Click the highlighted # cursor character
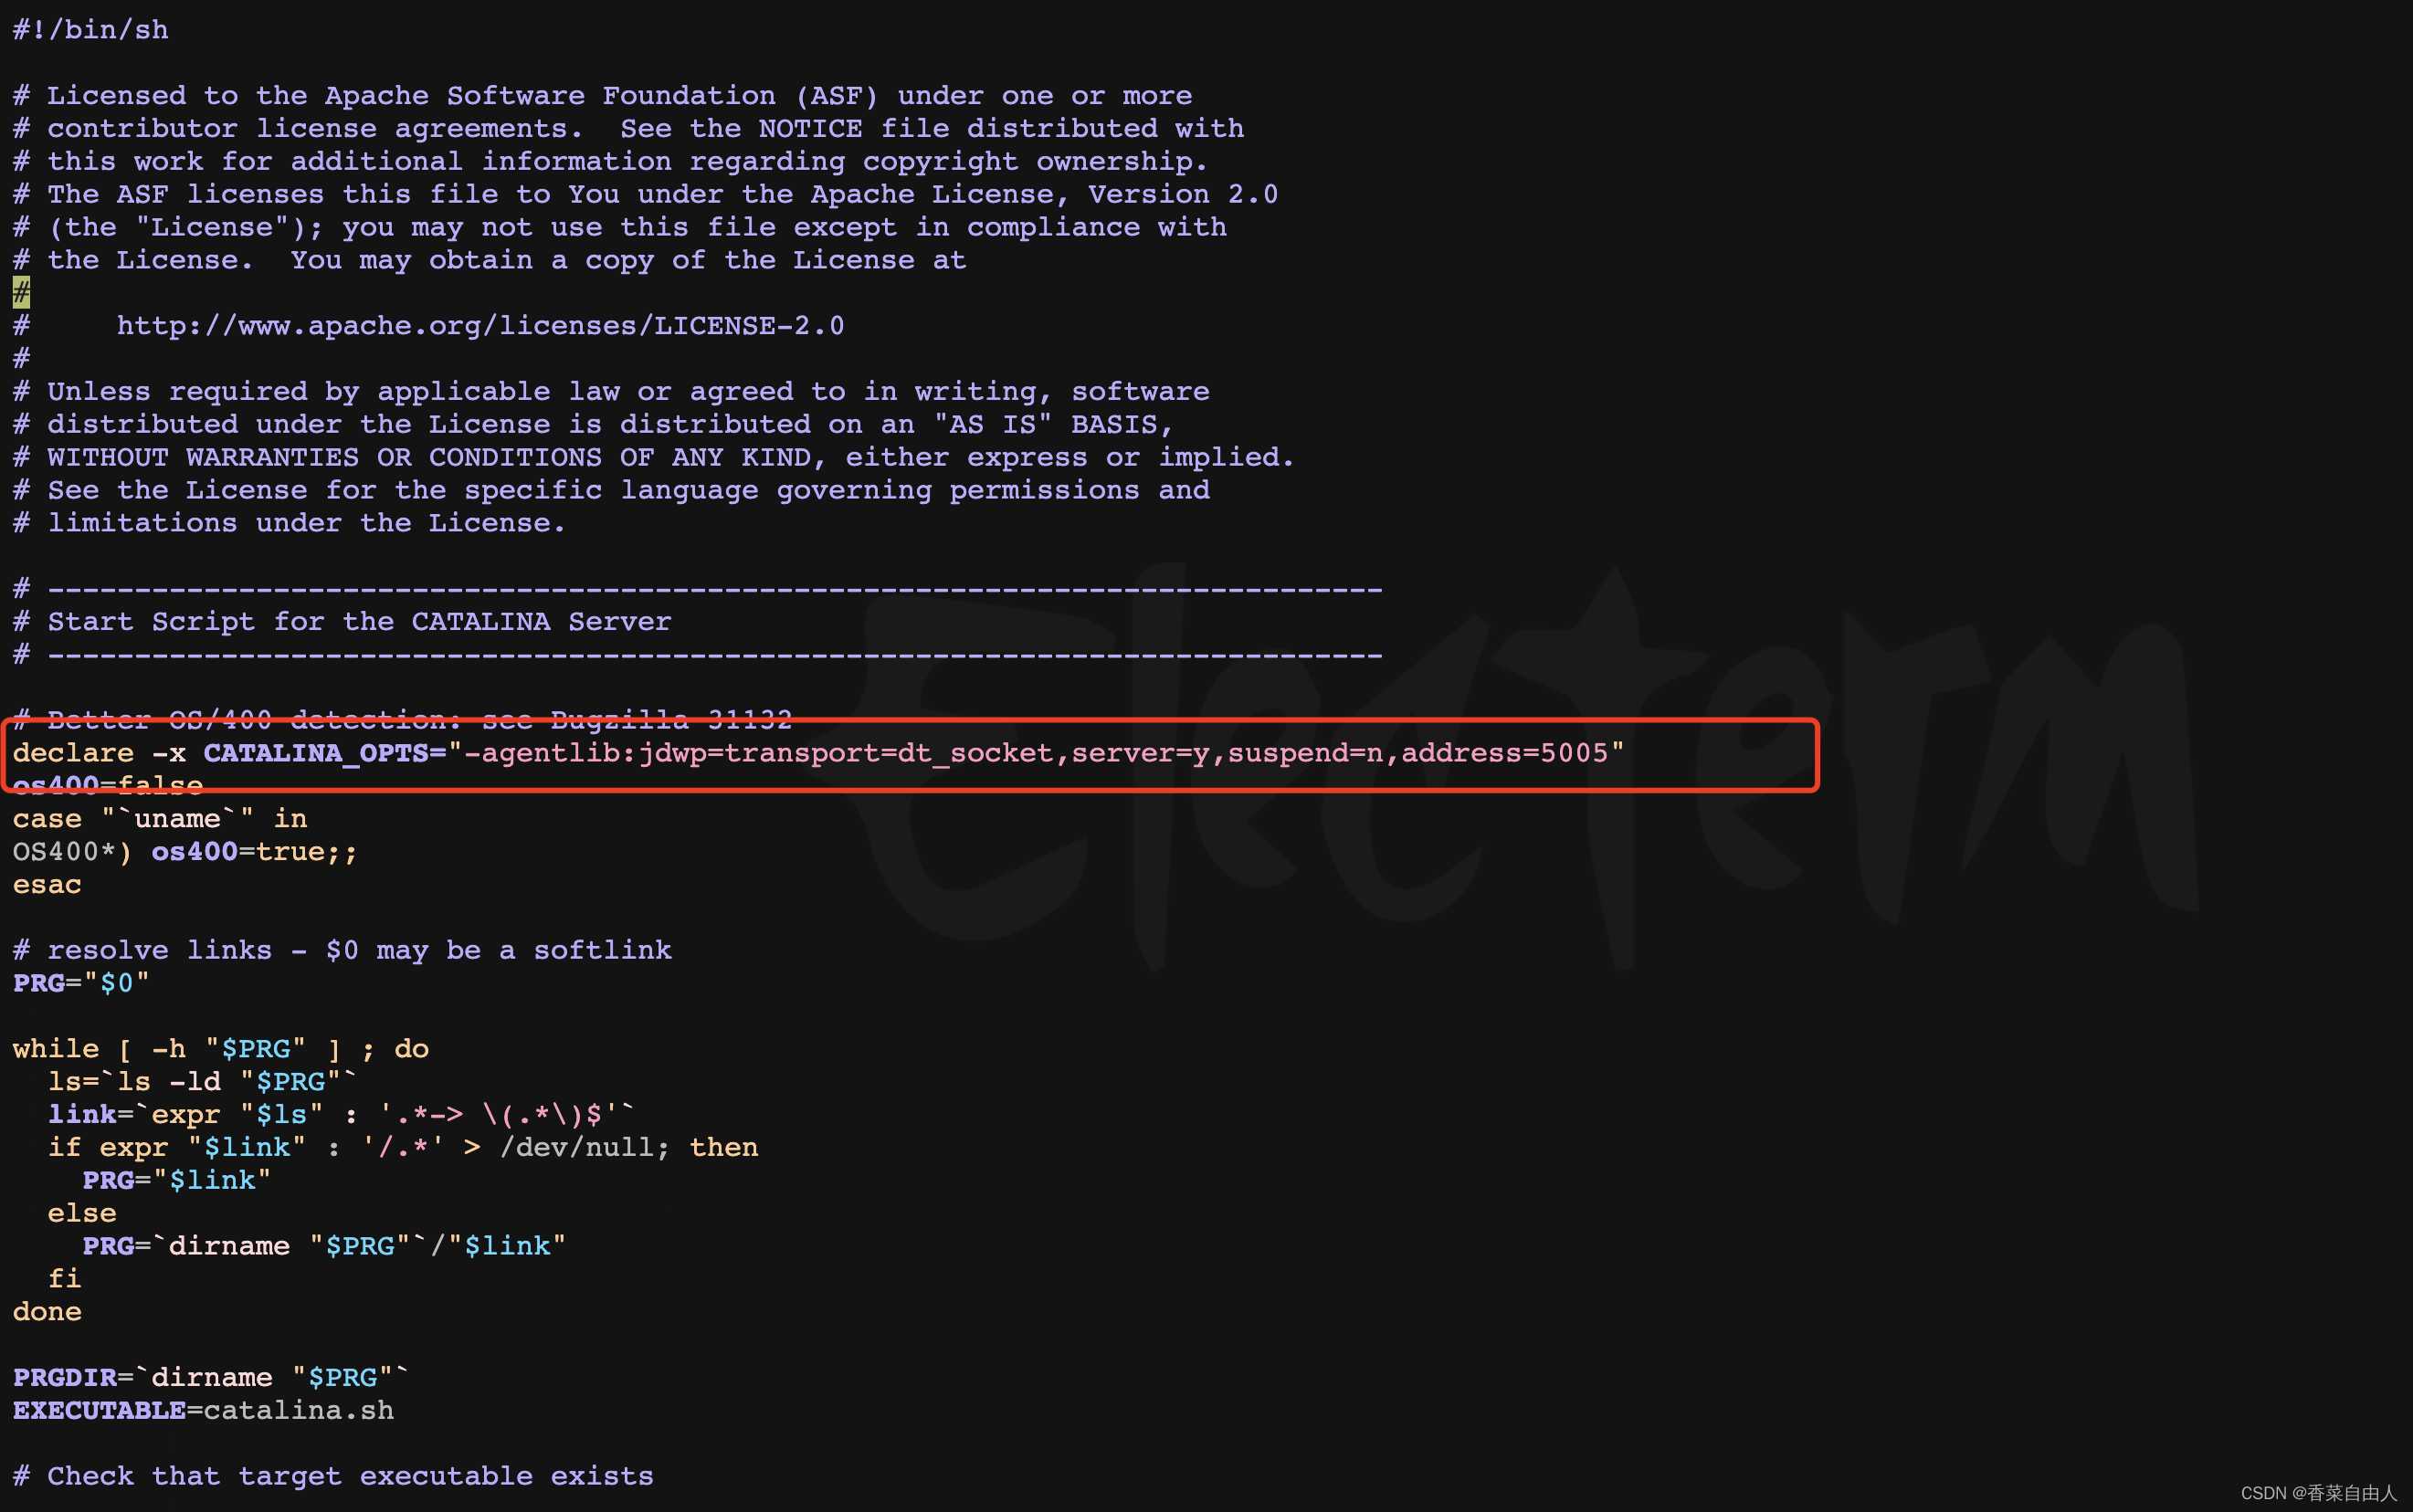The width and height of the screenshot is (2413, 1512). [x=21, y=293]
